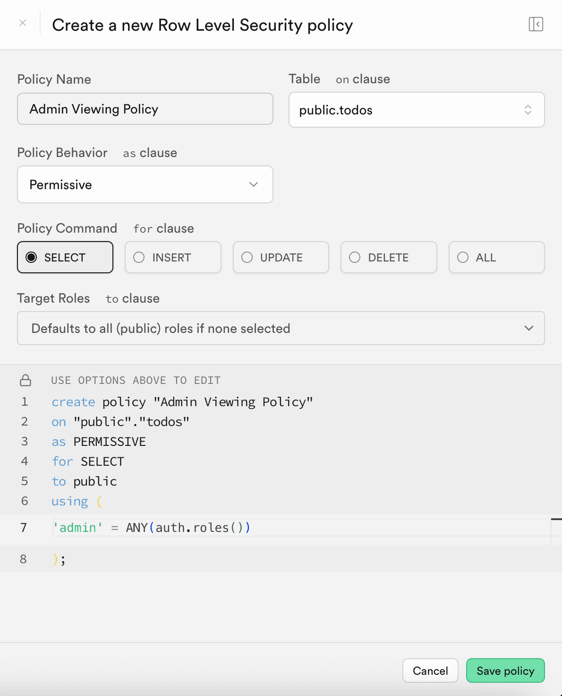Choose DELETE as the policy command

[x=388, y=257]
